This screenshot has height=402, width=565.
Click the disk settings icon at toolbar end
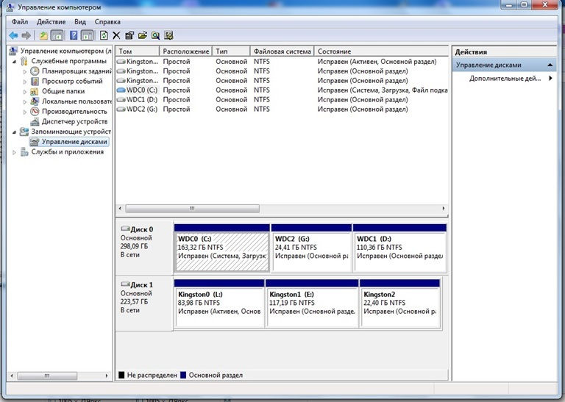(x=168, y=35)
